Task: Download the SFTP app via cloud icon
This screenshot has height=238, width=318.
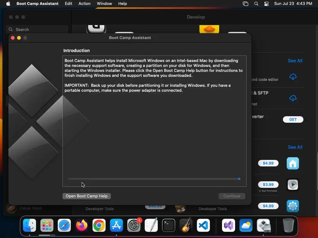Action: click(293, 98)
